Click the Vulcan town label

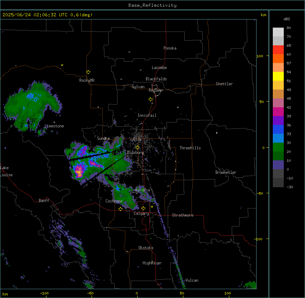[192, 280]
